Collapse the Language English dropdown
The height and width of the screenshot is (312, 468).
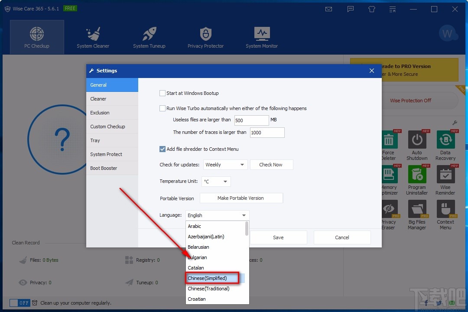pyautogui.click(x=217, y=215)
